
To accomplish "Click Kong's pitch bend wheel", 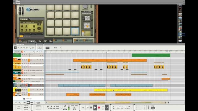I will pyautogui.click(x=20, y=11).
